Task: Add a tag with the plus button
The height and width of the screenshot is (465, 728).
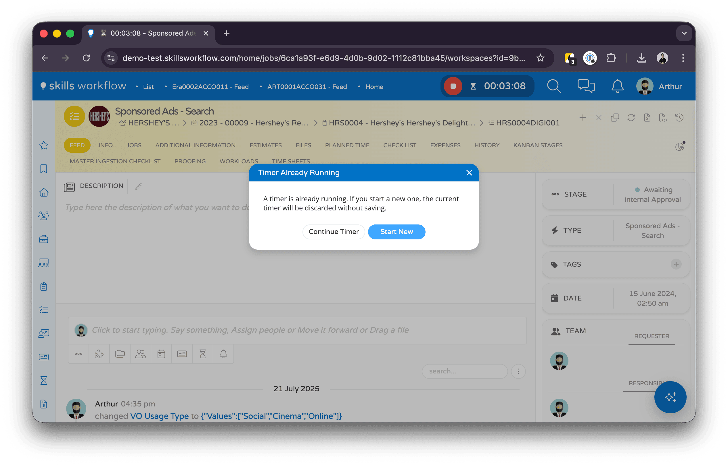Action: click(676, 264)
